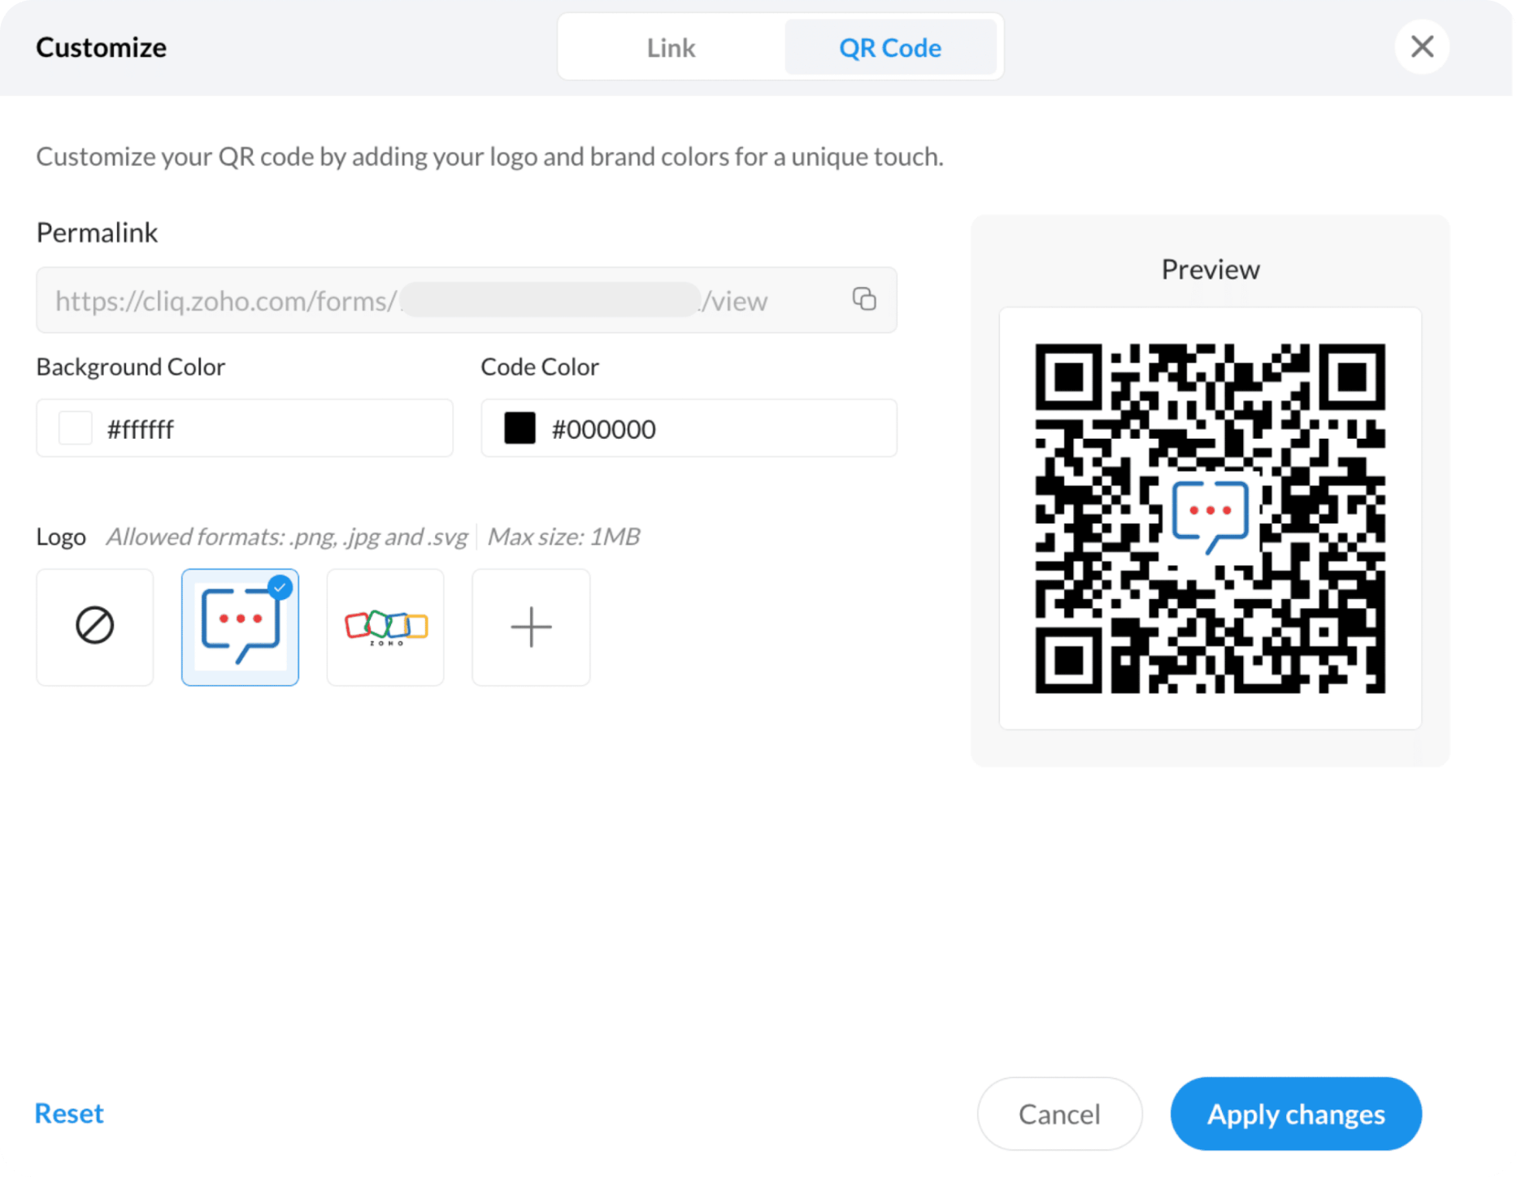Click the 'Permalink' label
The height and width of the screenshot is (1177, 1517).
pos(97,232)
